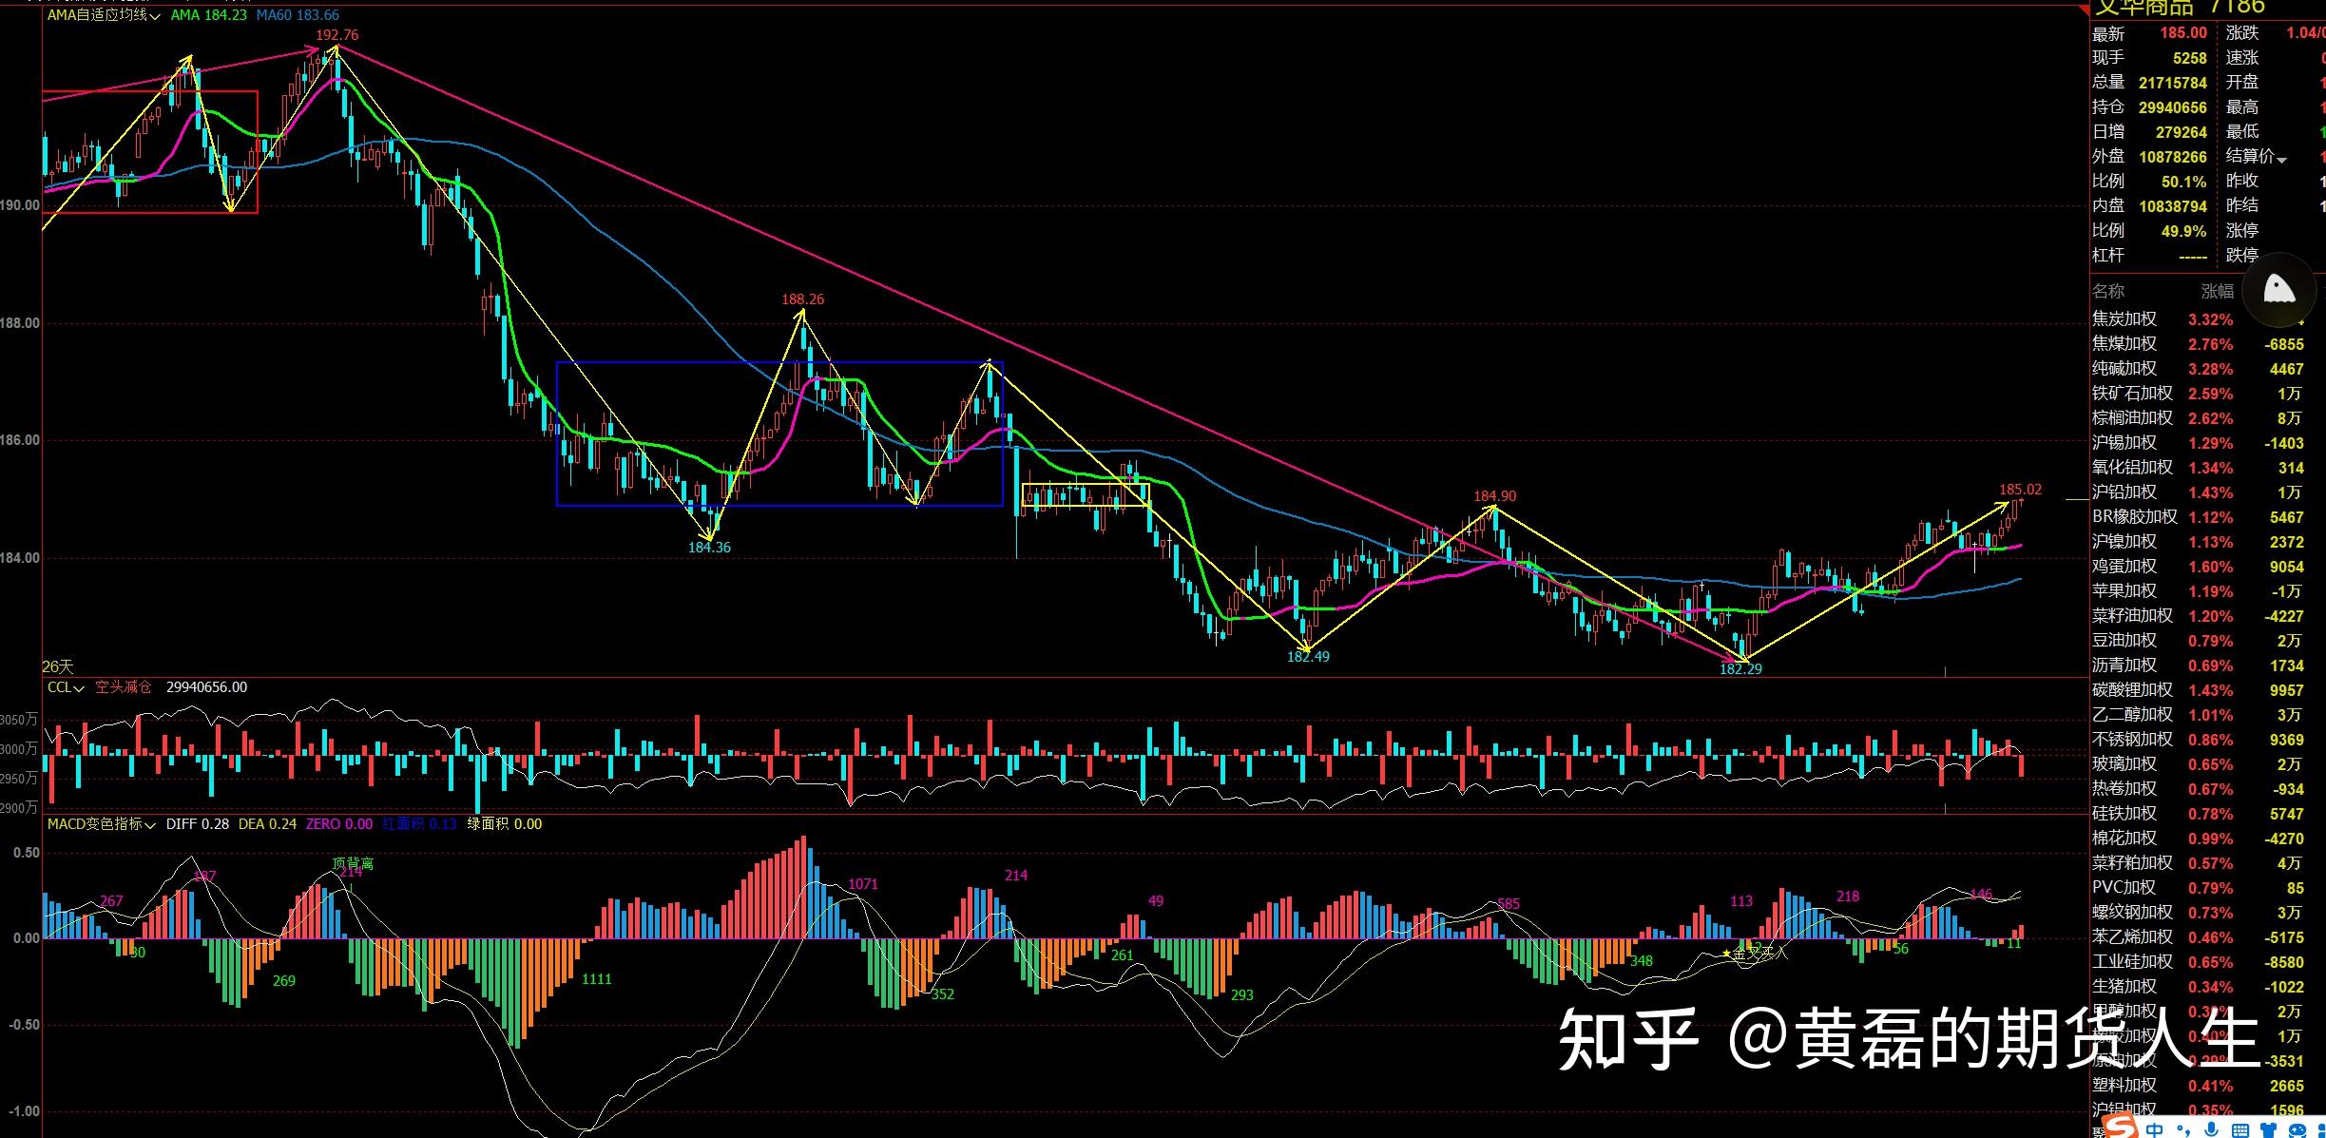
Task: Select the 氧化铝加权 row
Action: (x=2198, y=468)
